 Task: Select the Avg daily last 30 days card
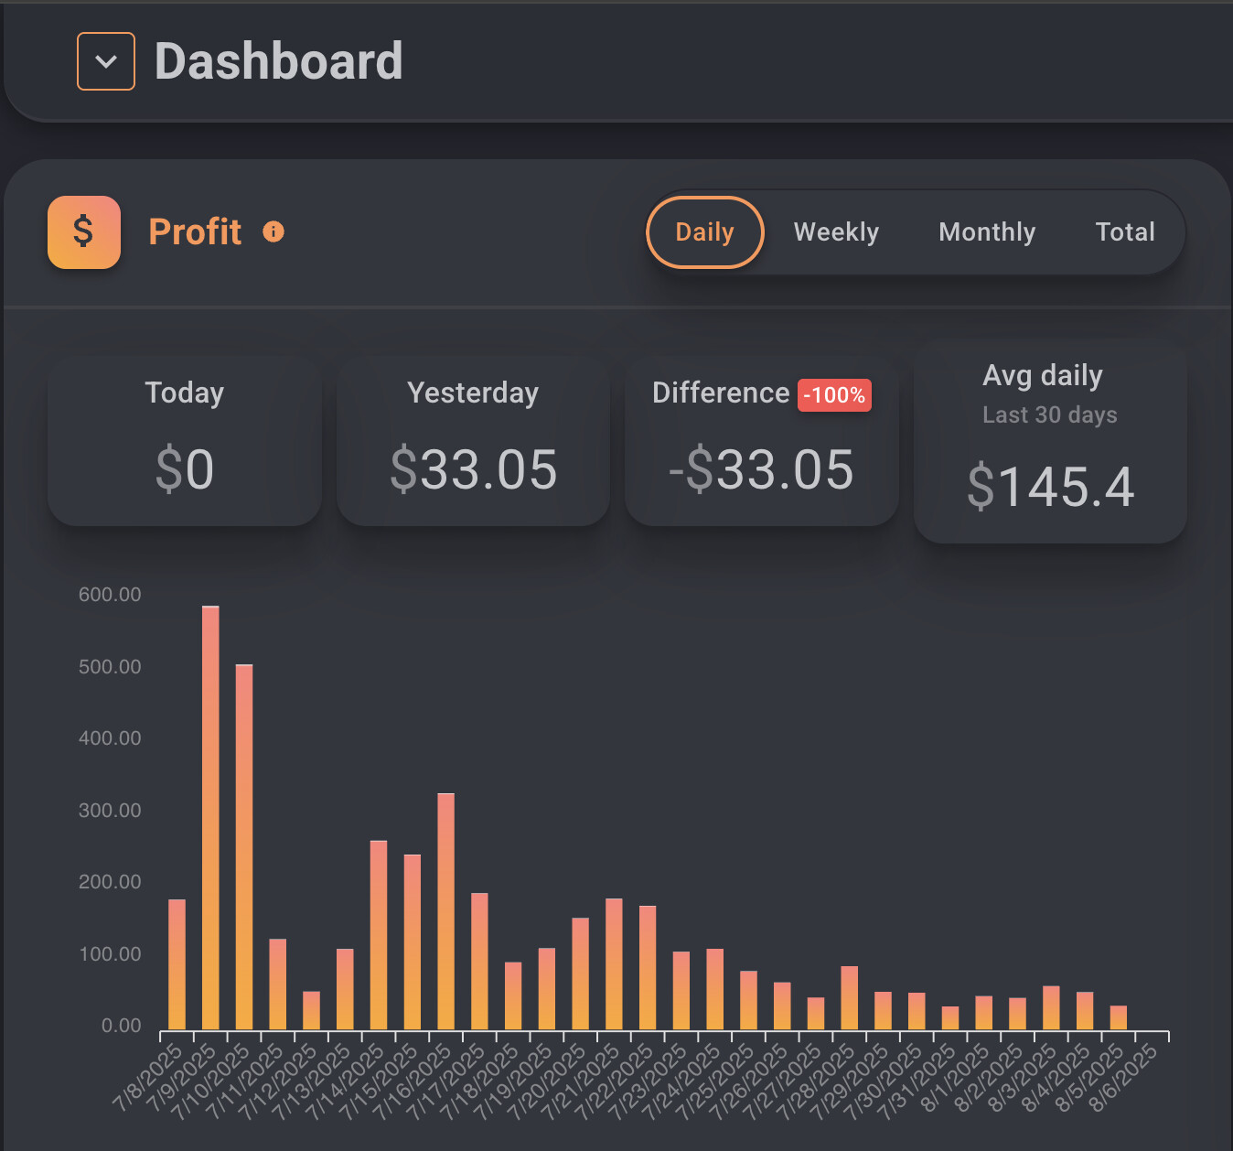pos(1050,443)
